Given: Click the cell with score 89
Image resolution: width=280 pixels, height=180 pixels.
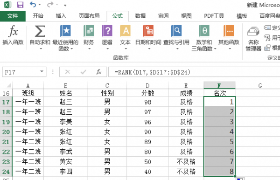Looking at the screenshot, I should (147, 142).
